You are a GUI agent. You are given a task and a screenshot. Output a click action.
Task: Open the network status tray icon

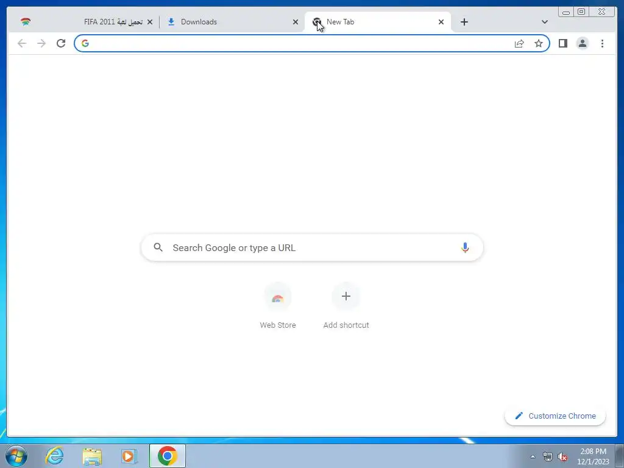click(x=548, y=456)
